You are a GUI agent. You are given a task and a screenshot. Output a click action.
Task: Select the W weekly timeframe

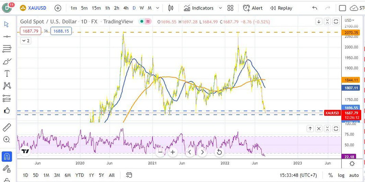tap(142, 8)
